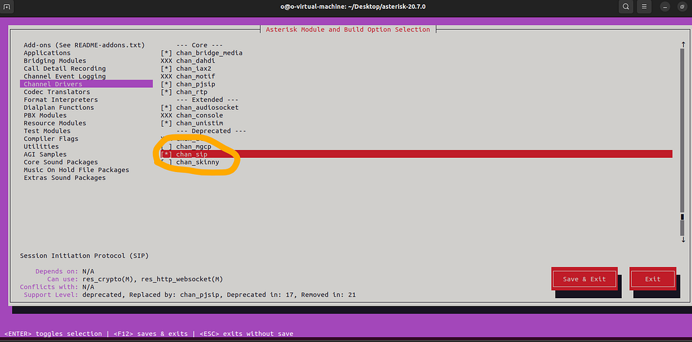Open new terminal tab icon
The height and width of the screenshot is (342, 692).
point(6,7)
